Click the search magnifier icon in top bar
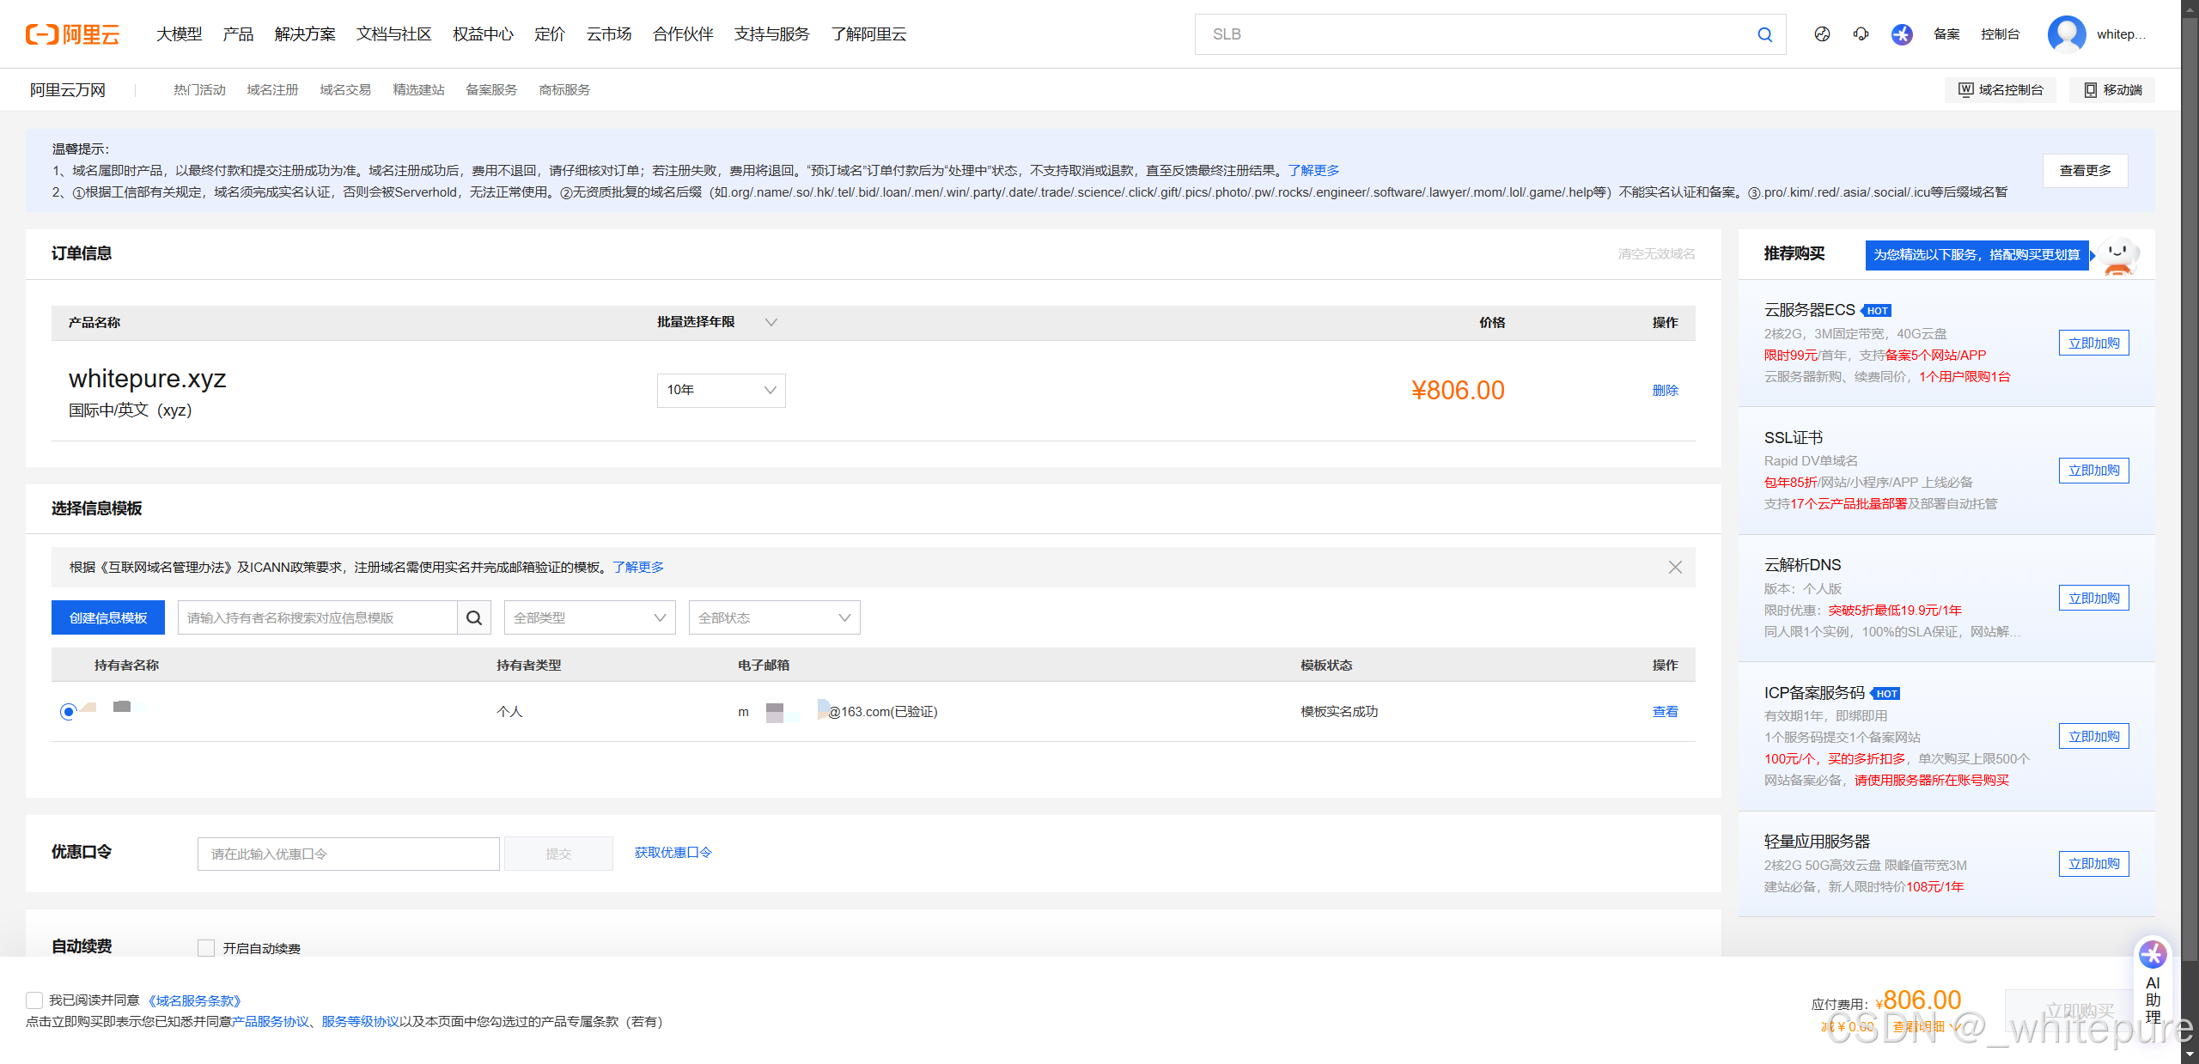 [1764, 34]
